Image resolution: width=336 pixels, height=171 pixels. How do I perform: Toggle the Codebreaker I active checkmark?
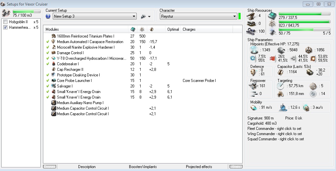coord(48,64)
